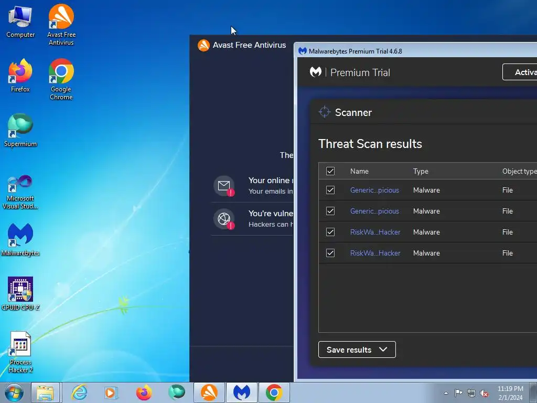
Task: Select the Supermium desktop shortcut
Action: 20,130
